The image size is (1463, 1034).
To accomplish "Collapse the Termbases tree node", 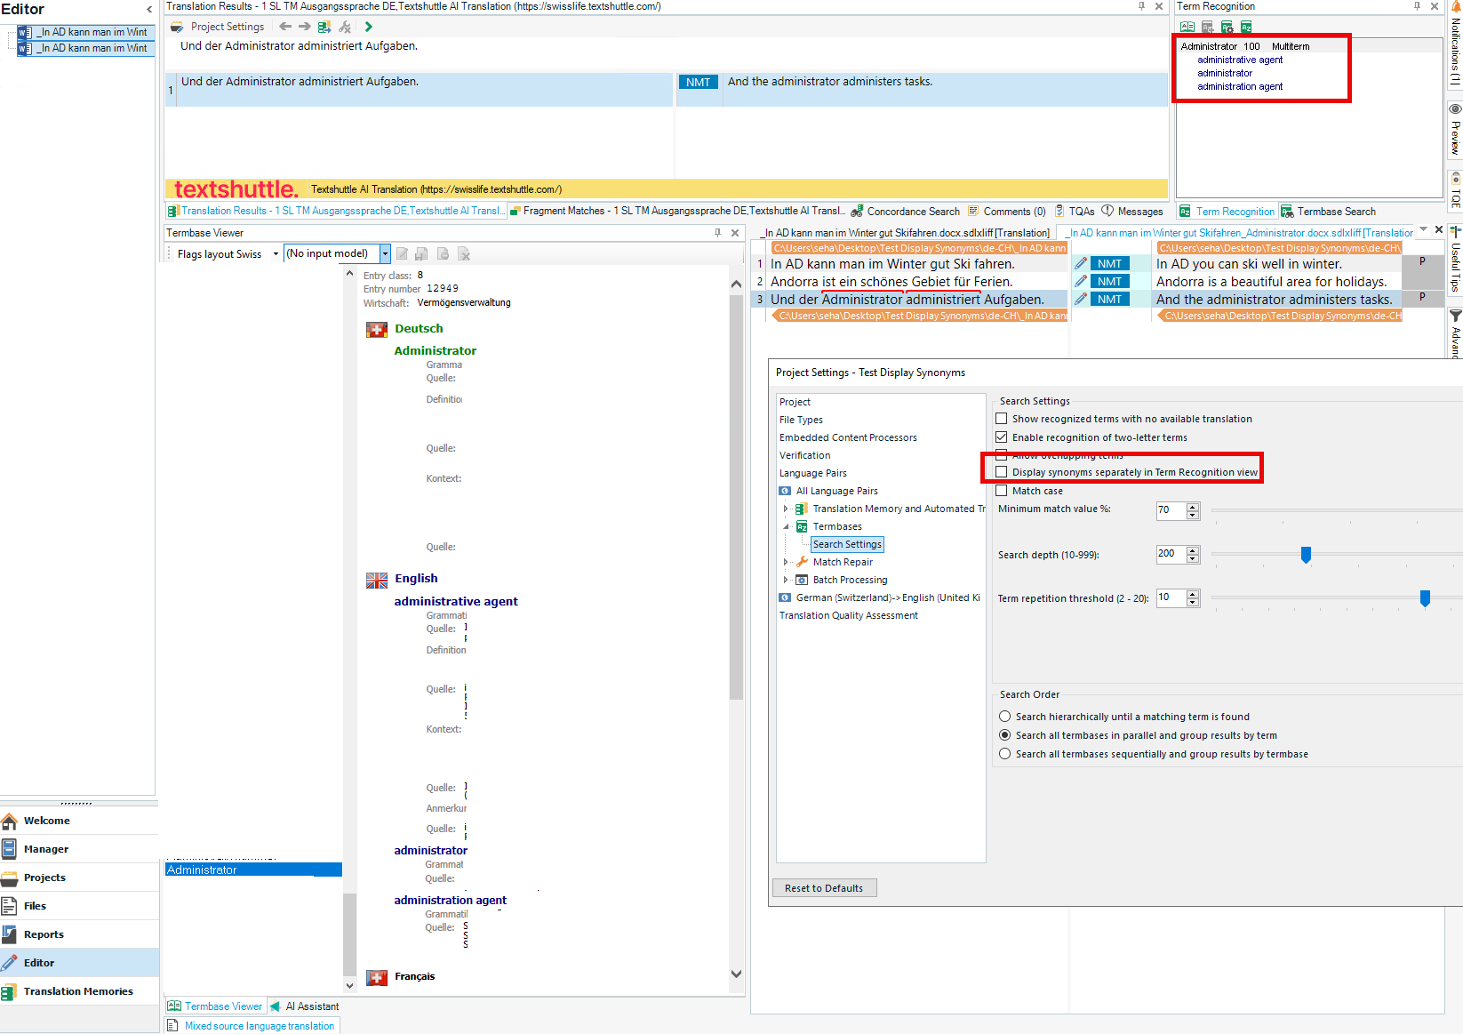I will pyautogui.click(x=786, y=526).
